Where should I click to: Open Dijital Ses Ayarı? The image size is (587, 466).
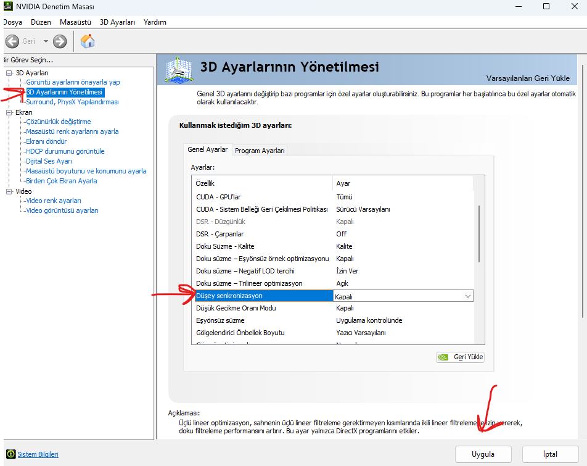pos(49,161)
